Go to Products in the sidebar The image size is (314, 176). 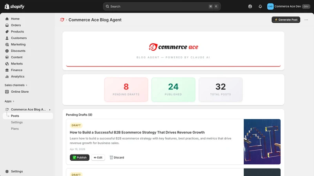click(x=17, y=32)
